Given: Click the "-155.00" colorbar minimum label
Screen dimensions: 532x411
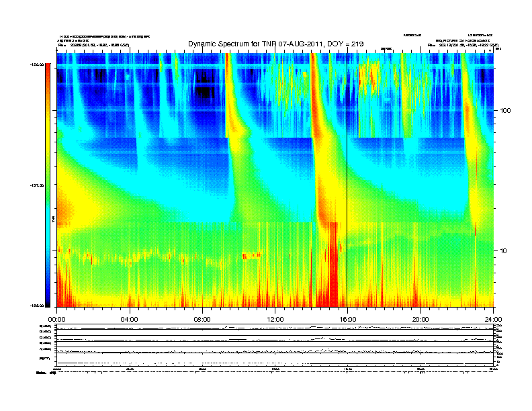Looking at the screenshot, I should coord(37,306).
